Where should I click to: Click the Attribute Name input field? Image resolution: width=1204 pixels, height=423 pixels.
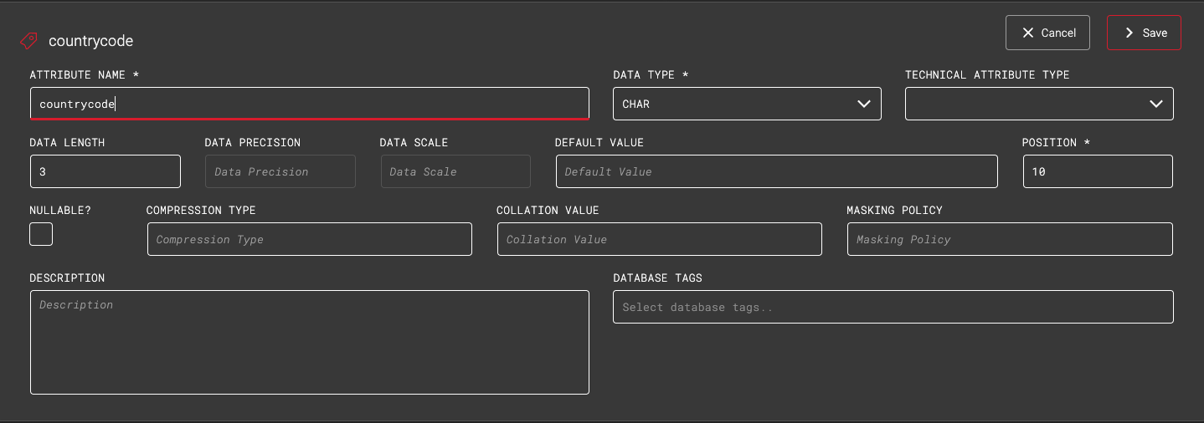pos(309,104)
